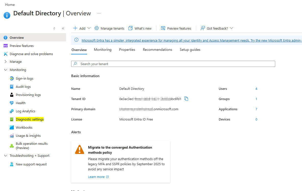Expand the Manage section chevron
302x191 pixels.
(x=6, y=62)
